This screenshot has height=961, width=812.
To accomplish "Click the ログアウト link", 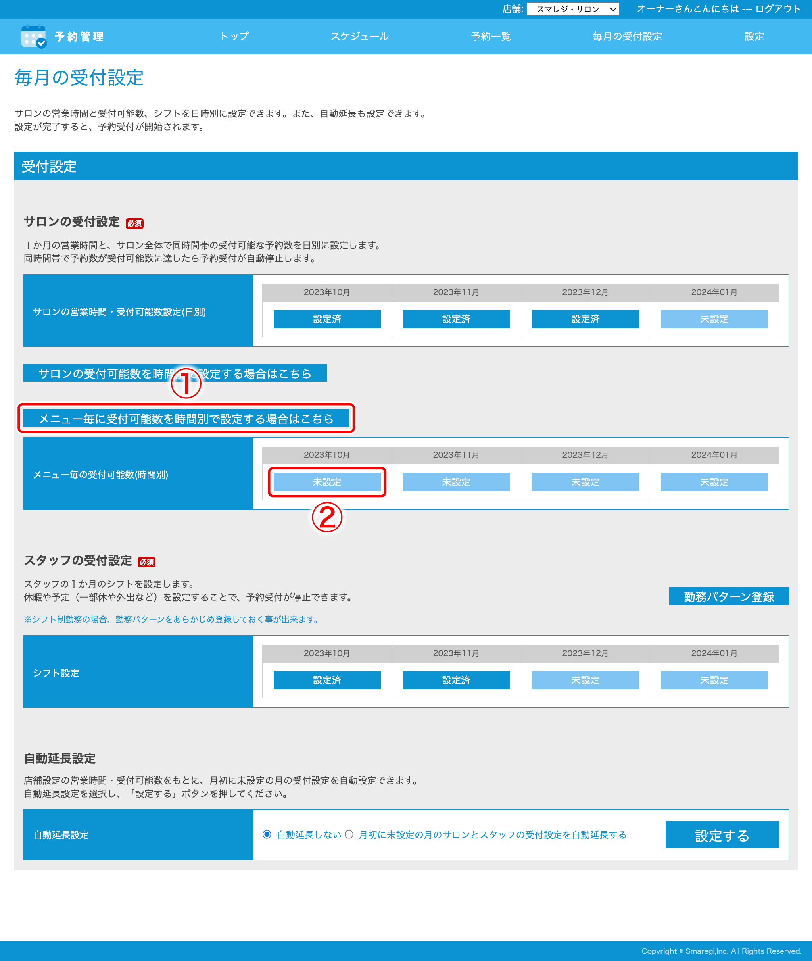I will pos(777,9).
